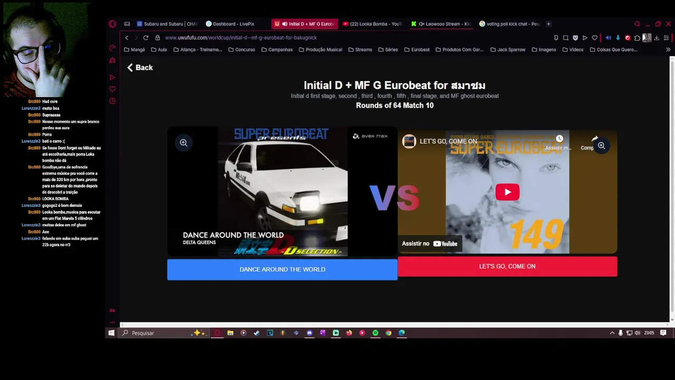Share the YouTube video arrow
Image resolution: width=675 pixels, height=380 pixels.
[x=594, y=139]
